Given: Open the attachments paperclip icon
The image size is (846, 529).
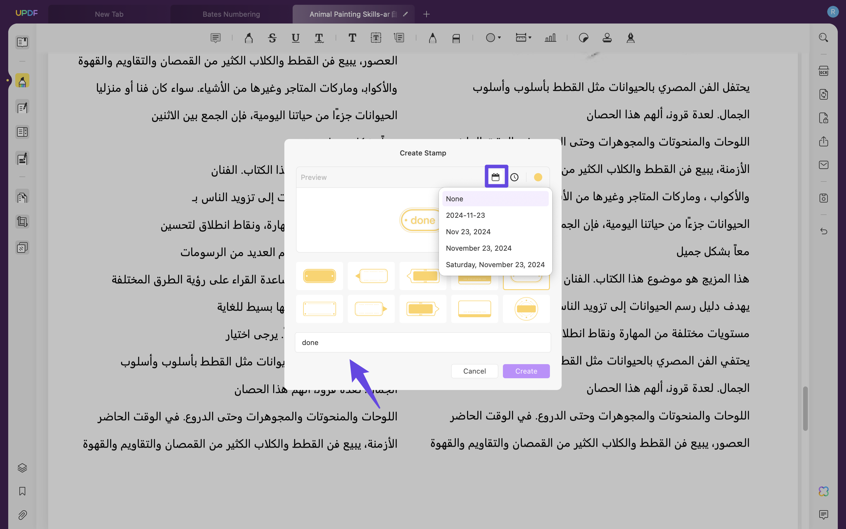Looking at the screenshot, I should tap(22, 515).
